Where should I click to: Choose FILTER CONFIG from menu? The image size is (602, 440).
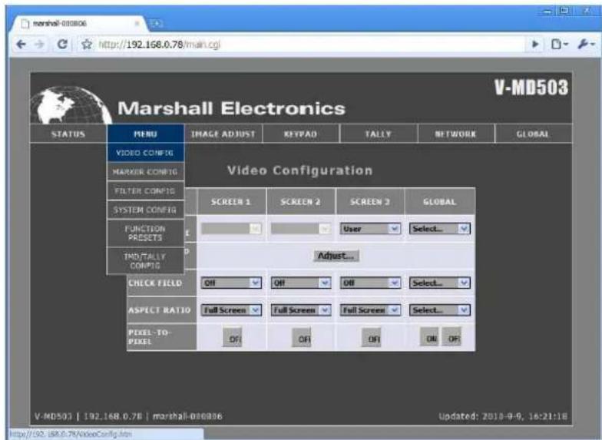146,190
